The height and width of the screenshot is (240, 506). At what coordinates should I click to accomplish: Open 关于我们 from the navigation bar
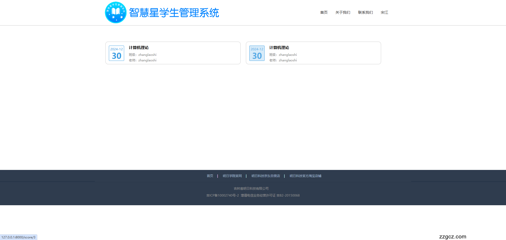343,12
